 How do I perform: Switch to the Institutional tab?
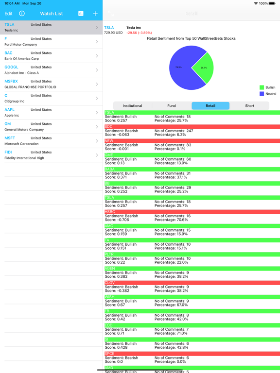[132, 105]
